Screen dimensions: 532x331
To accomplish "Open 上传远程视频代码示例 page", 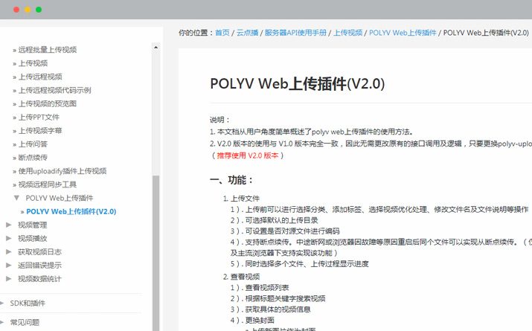I will pos(54,90).
